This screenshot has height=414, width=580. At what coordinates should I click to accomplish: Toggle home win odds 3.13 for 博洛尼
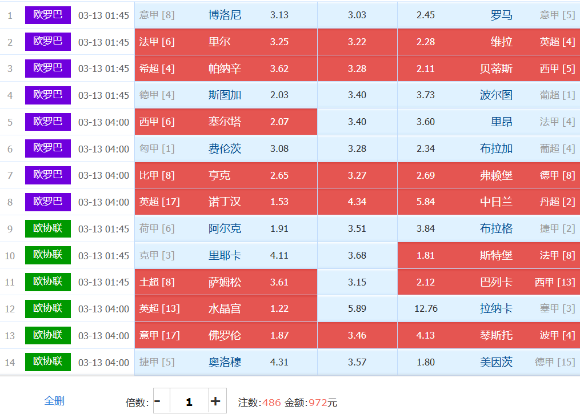pyautogui.click(x=279, y=15)
